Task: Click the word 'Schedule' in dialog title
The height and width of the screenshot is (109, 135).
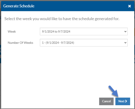Action: (x=27, y=6)
